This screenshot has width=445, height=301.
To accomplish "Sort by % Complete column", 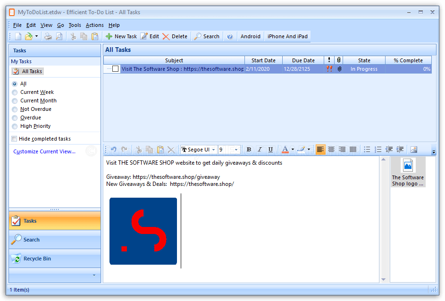I will pos(408,60).
